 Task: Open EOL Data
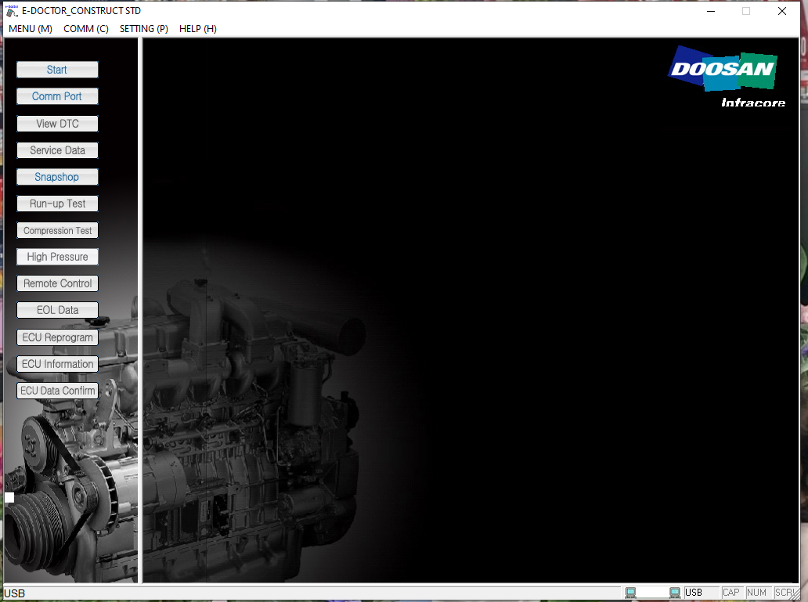[x=57, y=310]
